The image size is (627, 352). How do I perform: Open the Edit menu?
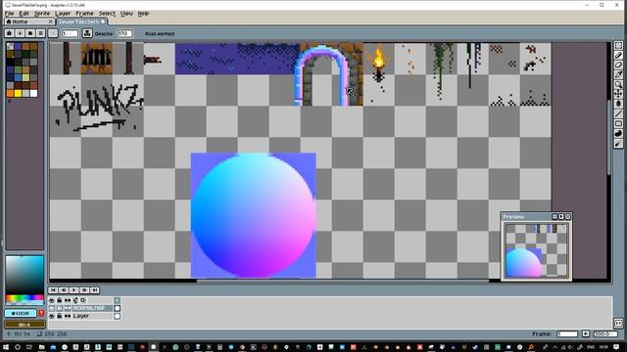pyautogui.click(x=24, y=13)
